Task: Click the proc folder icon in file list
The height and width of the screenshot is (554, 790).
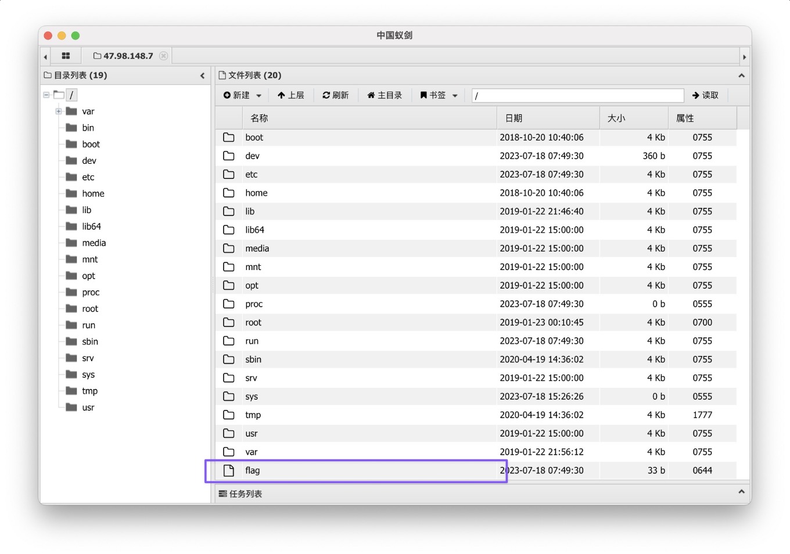Action: point(229,304)
